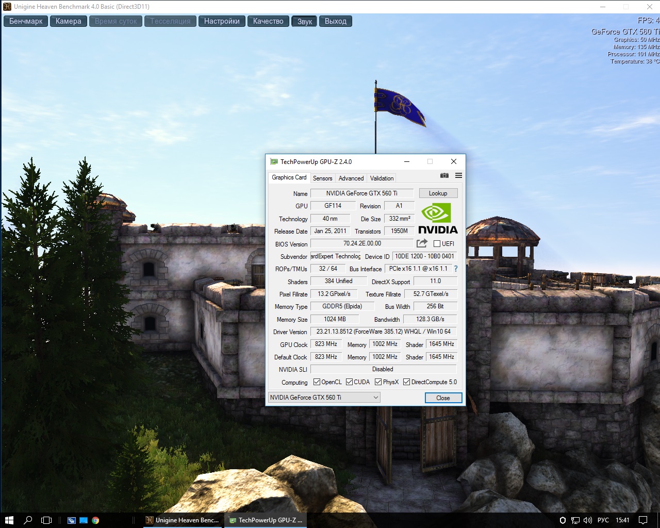
Task: Click tray security shield icon
Action: coord(563,520)
